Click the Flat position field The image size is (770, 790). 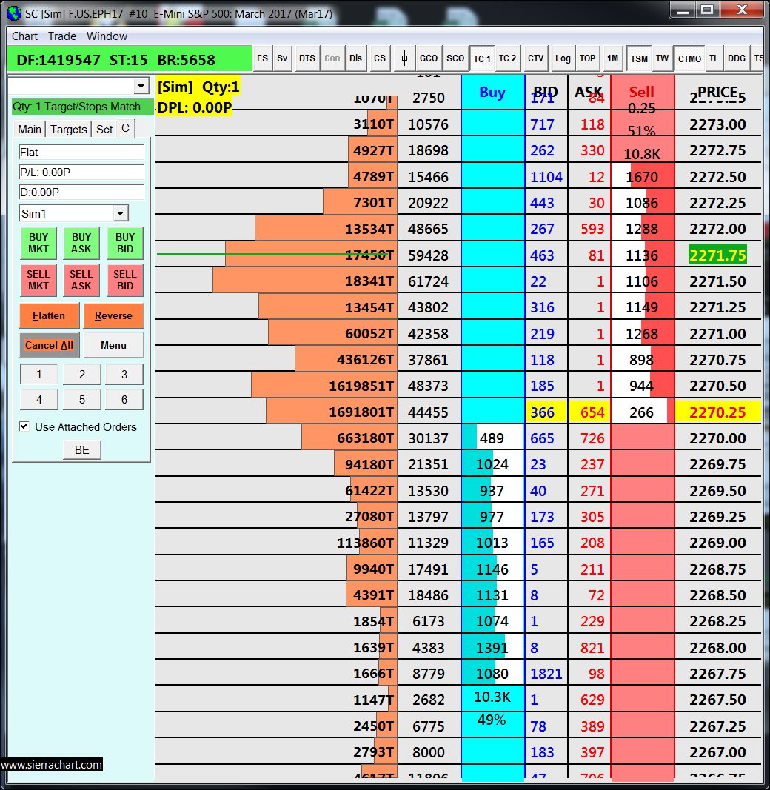[x=81, y=153]
